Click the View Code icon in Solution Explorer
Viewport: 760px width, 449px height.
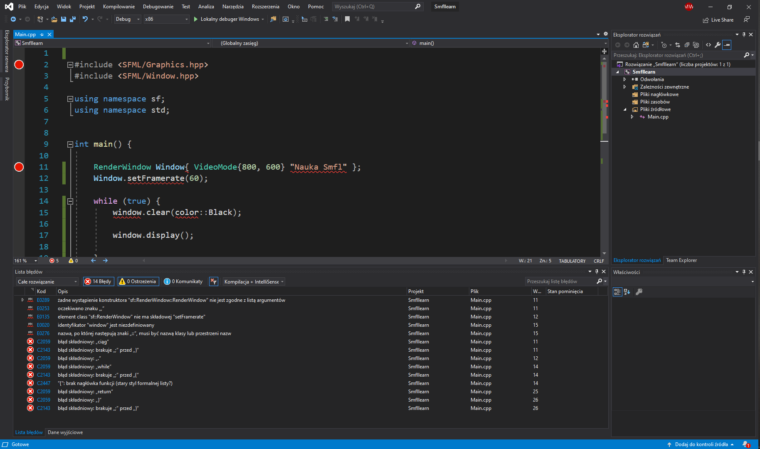tap(708, 45)
